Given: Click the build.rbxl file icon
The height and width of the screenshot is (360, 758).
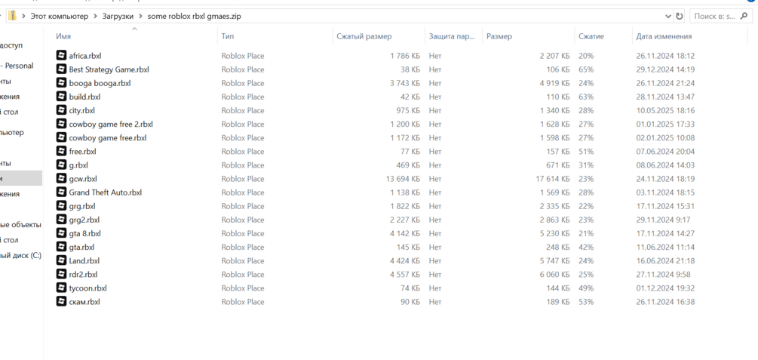Looking at the screenshot, I should [61, 97].
